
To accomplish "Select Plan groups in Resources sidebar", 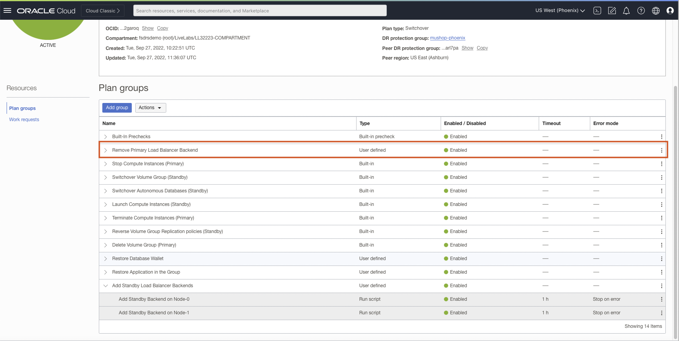I will coord(22,108).
